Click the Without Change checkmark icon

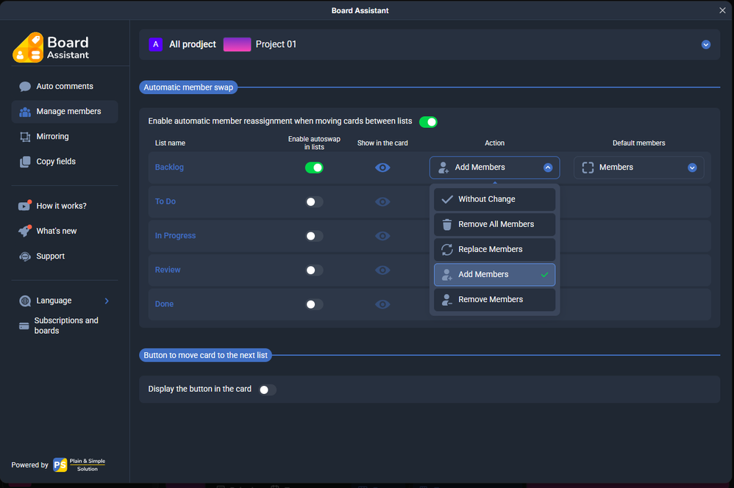coord(447,199)
